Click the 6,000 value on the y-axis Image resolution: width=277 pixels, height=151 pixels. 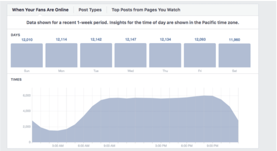tap(27, 95)
